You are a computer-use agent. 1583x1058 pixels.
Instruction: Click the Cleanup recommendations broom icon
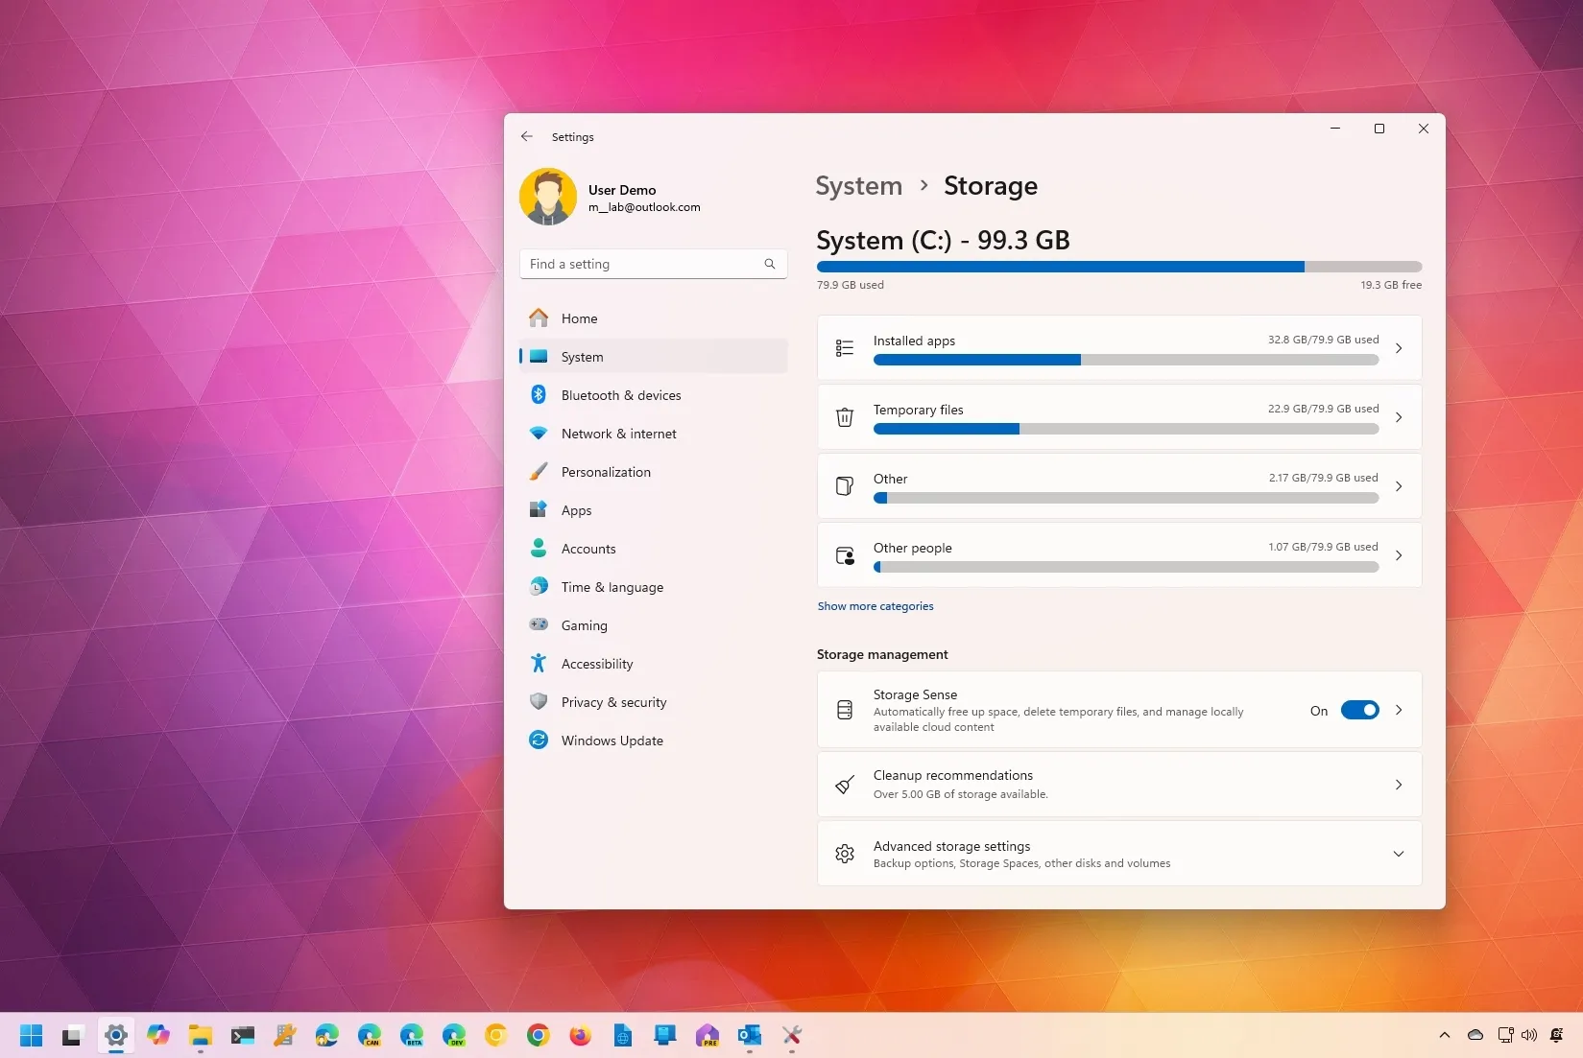point(845,785)
